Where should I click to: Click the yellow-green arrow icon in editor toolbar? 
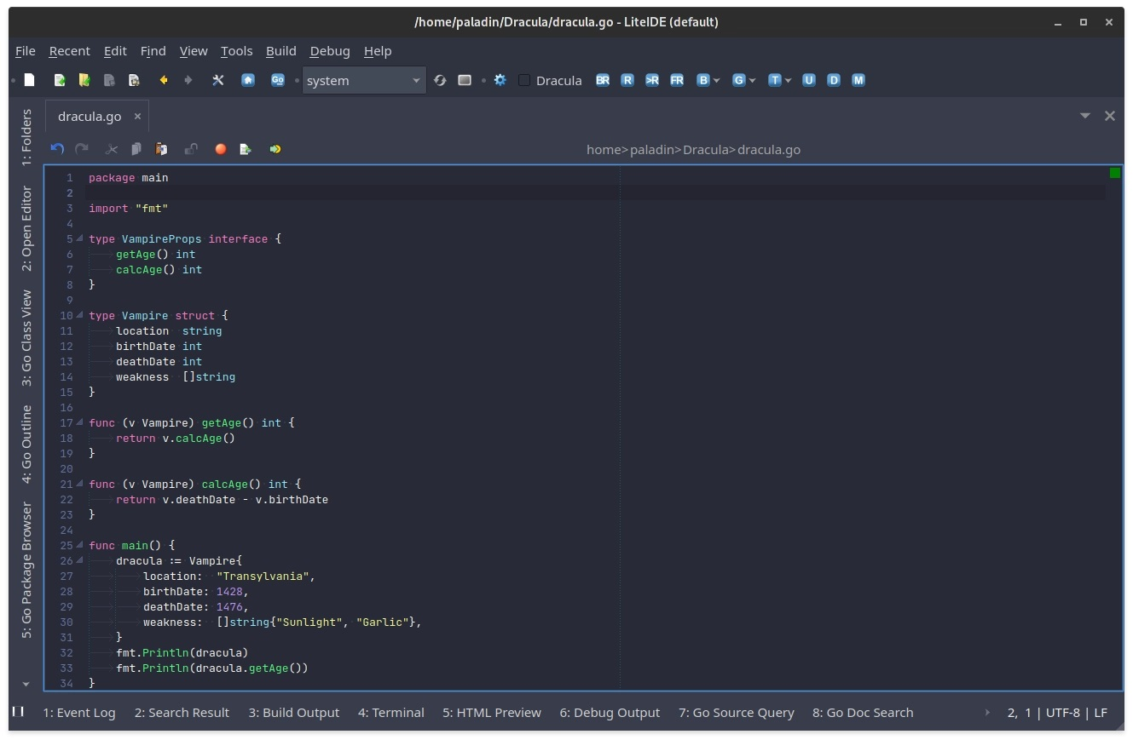point(275,149)
